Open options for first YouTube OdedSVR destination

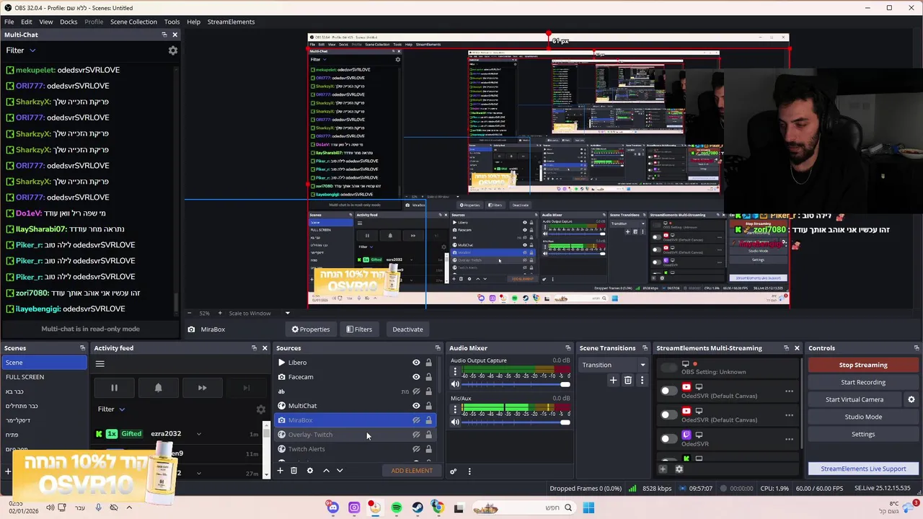tap(789, 391)
